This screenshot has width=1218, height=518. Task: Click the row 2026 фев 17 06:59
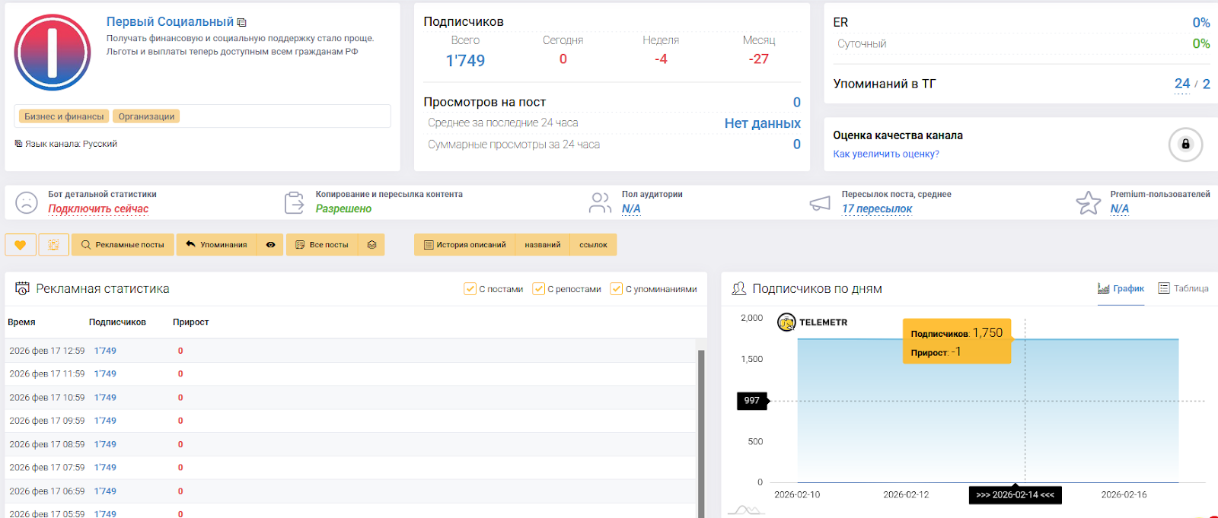click(351, 491)
